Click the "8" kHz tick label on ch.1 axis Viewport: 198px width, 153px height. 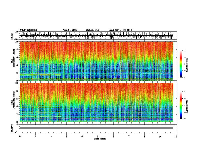click(x=17, y=49)
